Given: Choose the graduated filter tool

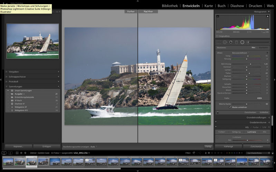Looking at the screenshot, I should 236,42.
